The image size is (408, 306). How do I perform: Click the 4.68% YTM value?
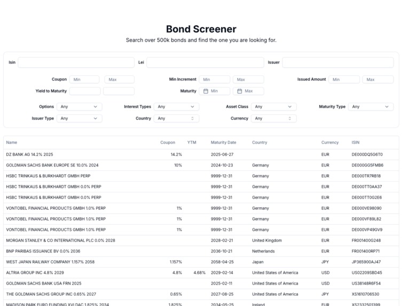(x=199, y=273)
